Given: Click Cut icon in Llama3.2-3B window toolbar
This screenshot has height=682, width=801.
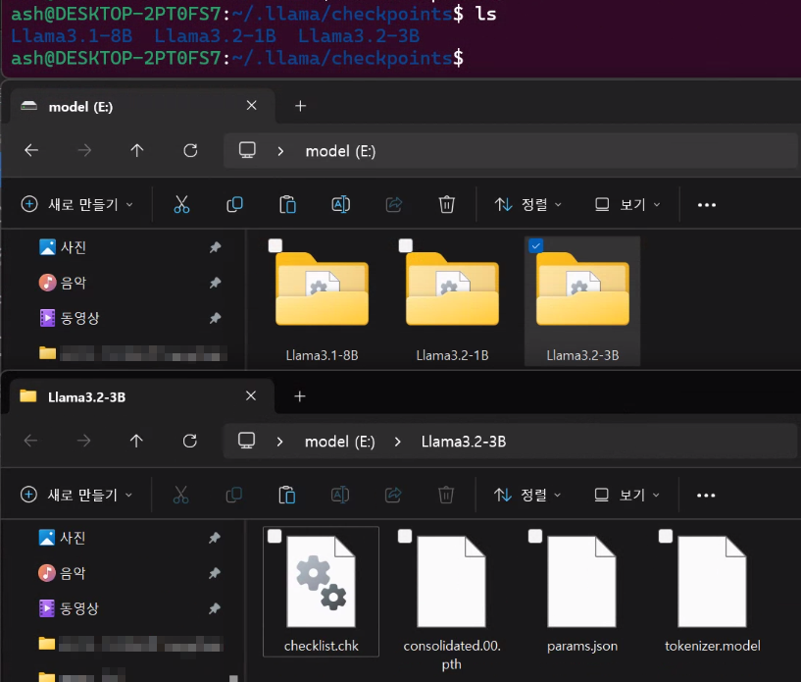Looking at the screenshot, I should point(180,495).
